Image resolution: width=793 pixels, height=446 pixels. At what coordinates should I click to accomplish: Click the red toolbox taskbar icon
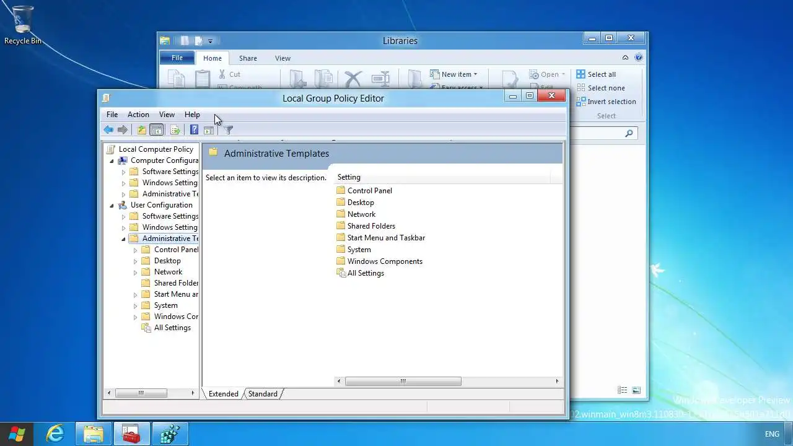tap(131, 434)
